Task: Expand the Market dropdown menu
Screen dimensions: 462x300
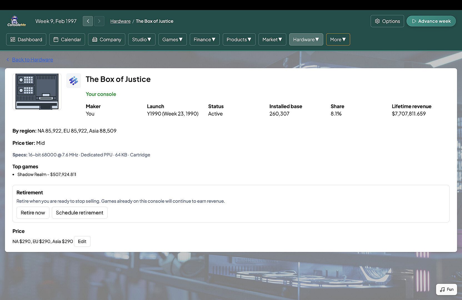Action: point(272,39)
